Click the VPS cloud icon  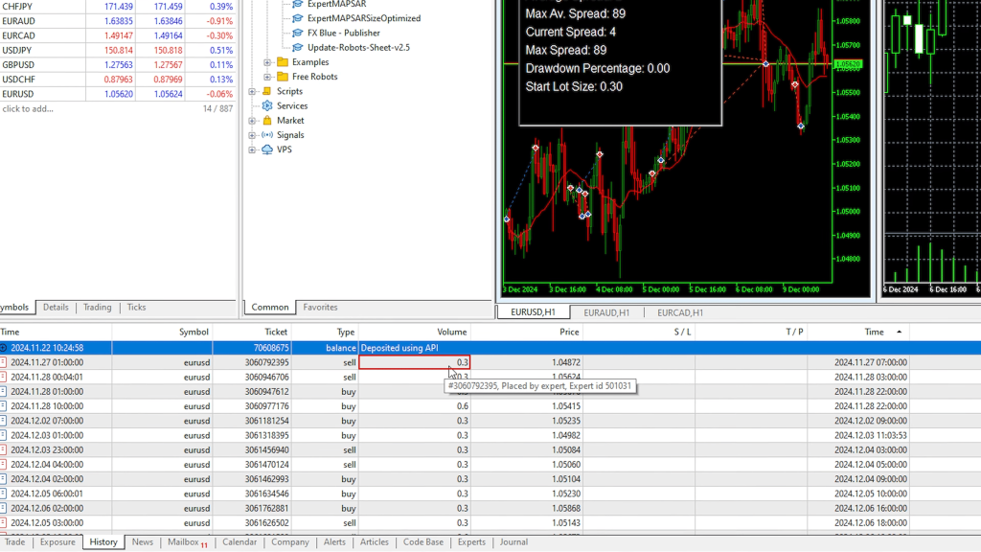[x=267, y=149]
